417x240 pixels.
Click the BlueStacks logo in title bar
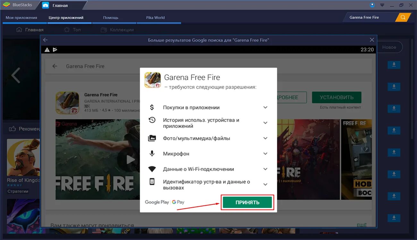[6, 5]
